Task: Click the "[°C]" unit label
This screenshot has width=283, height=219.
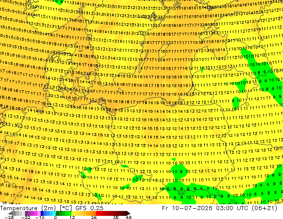Action: pyautogui.click(x=66, y=208)
